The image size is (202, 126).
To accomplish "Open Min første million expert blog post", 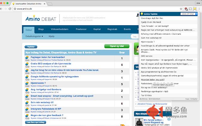I will pyautogui.click(x=153, y=121).
